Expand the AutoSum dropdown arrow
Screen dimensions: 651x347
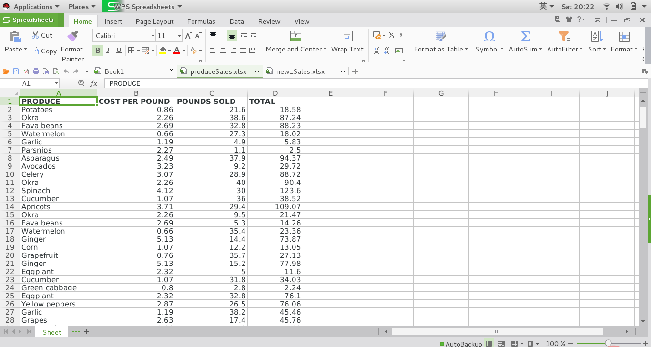tap(540, 50)
